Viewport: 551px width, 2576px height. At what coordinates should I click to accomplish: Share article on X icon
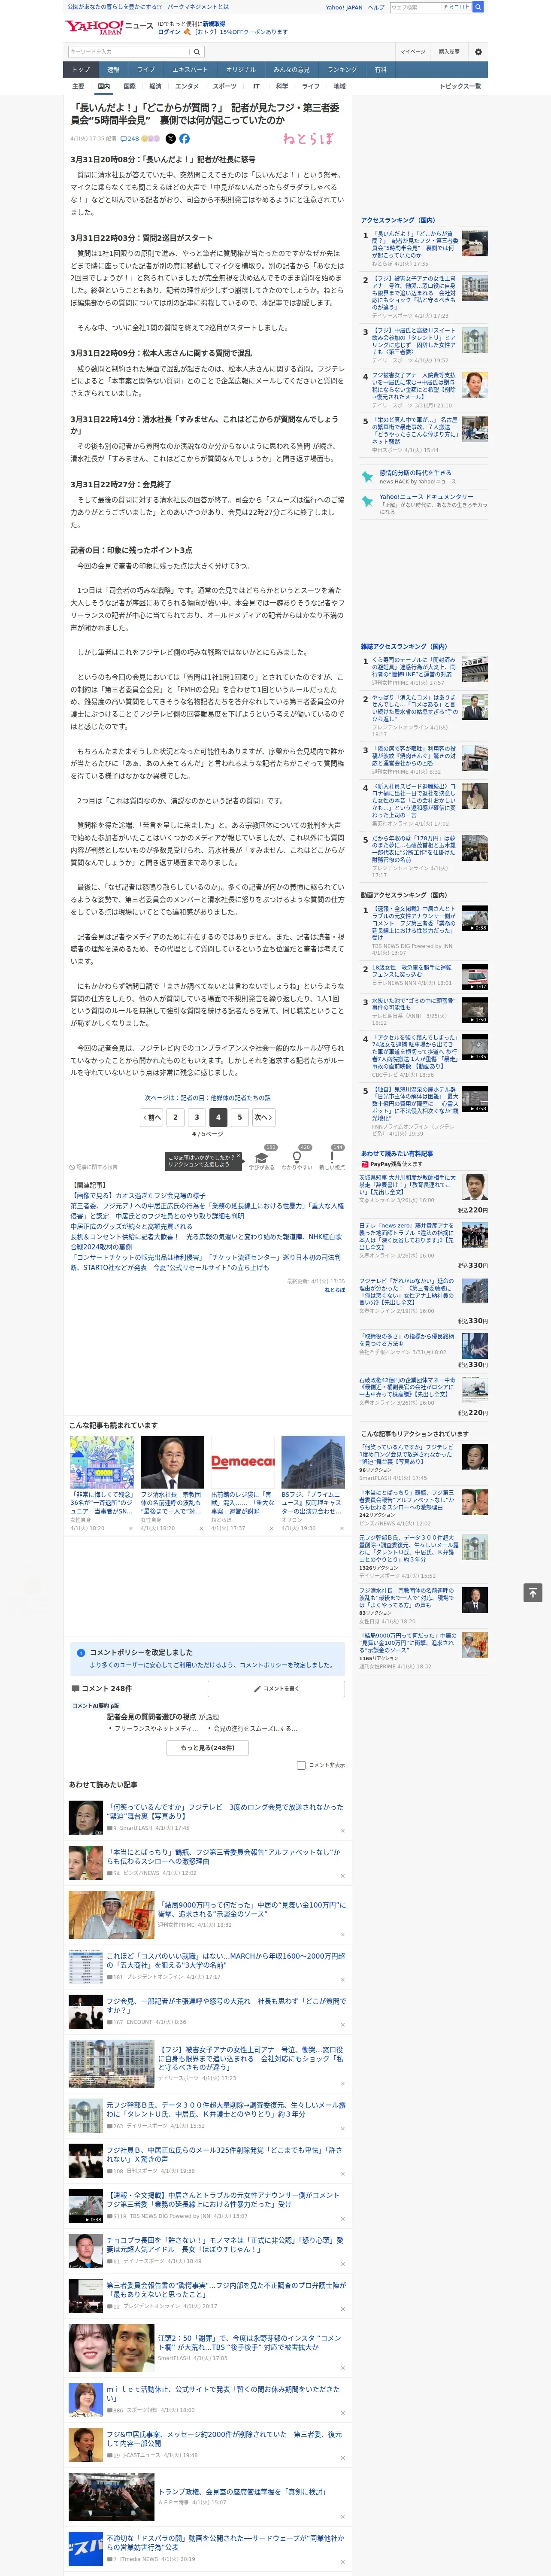170,139
